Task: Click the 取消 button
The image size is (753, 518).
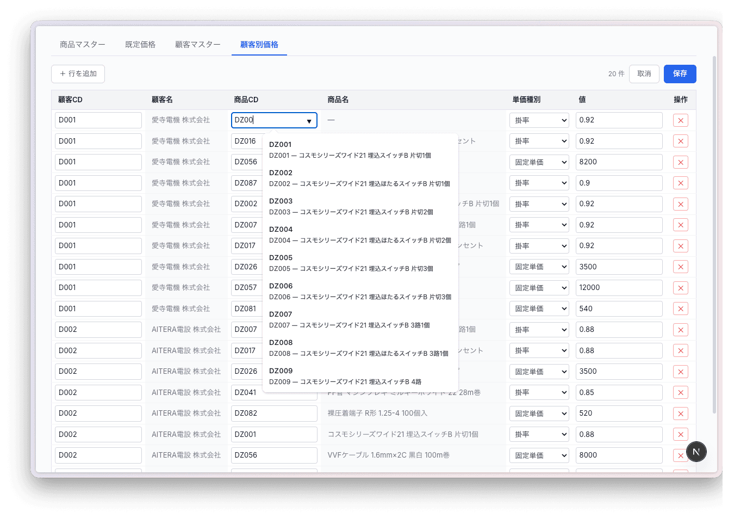Action: (x=644, y=74)
